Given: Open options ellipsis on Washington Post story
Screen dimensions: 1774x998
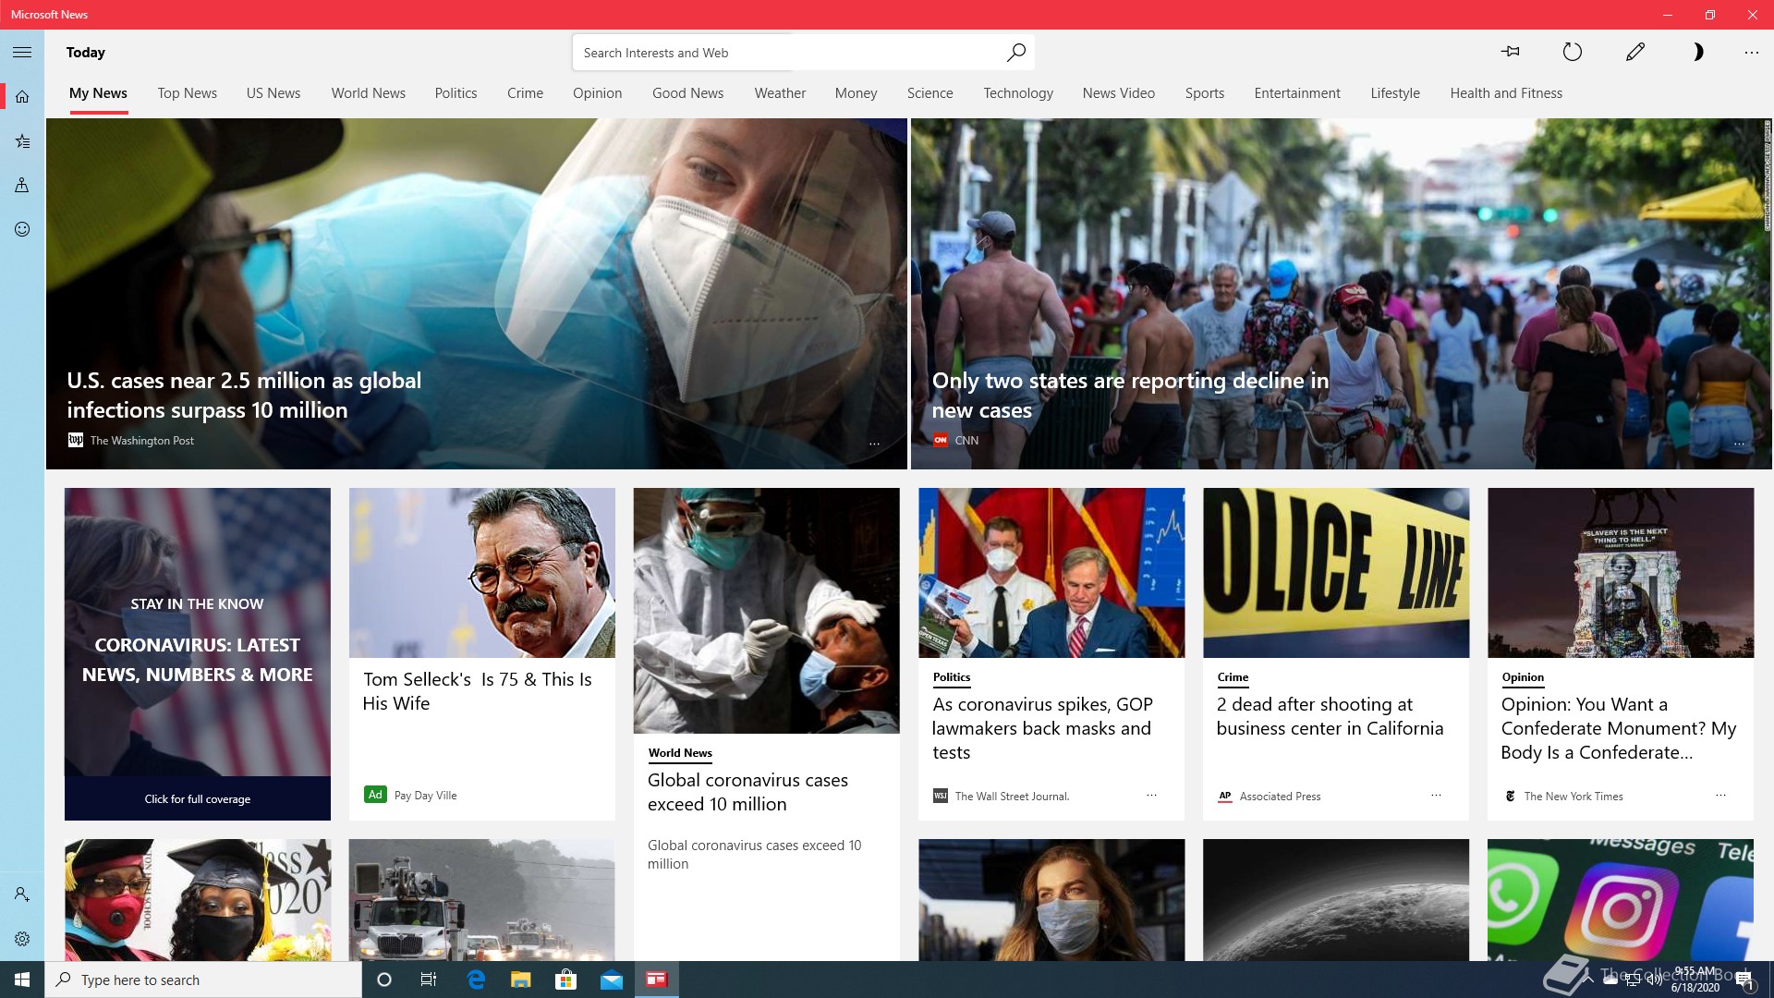Looking at the screenshot, I should pyautogui.click(x=874, y=444).
